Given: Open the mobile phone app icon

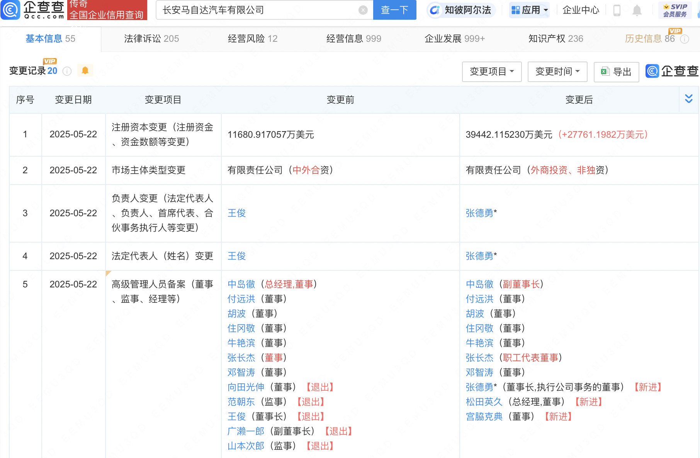Looking at the screenshot, I should 617,10.
